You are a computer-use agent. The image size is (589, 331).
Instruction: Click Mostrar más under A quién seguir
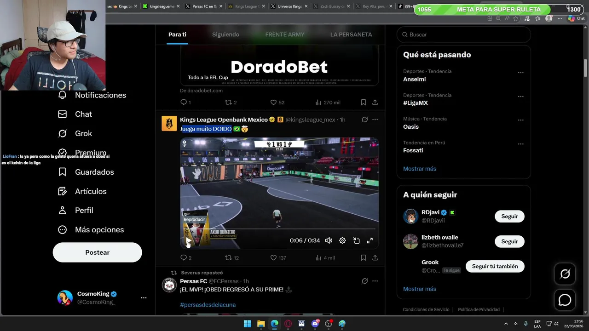(420, 289)
